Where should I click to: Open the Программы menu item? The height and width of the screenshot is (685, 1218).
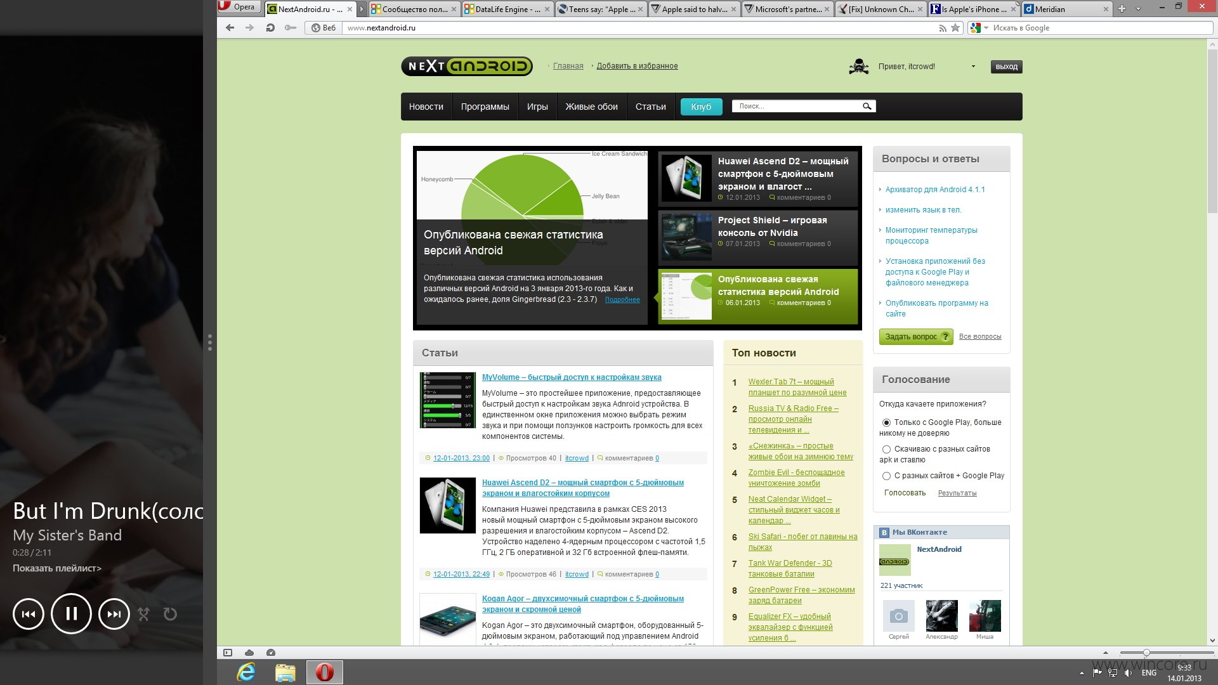tap(485, 107)
